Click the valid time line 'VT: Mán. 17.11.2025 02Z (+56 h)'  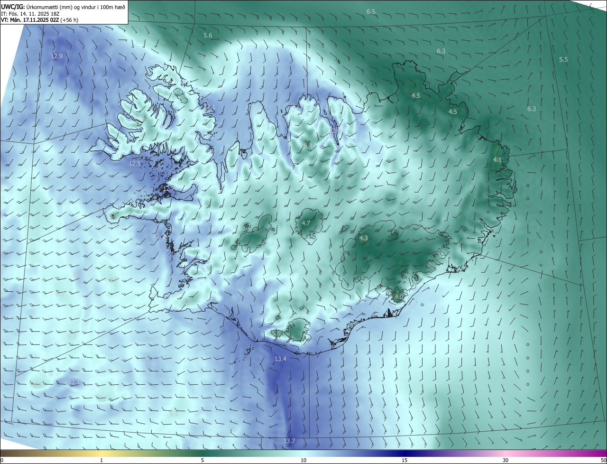click(40, 20)
